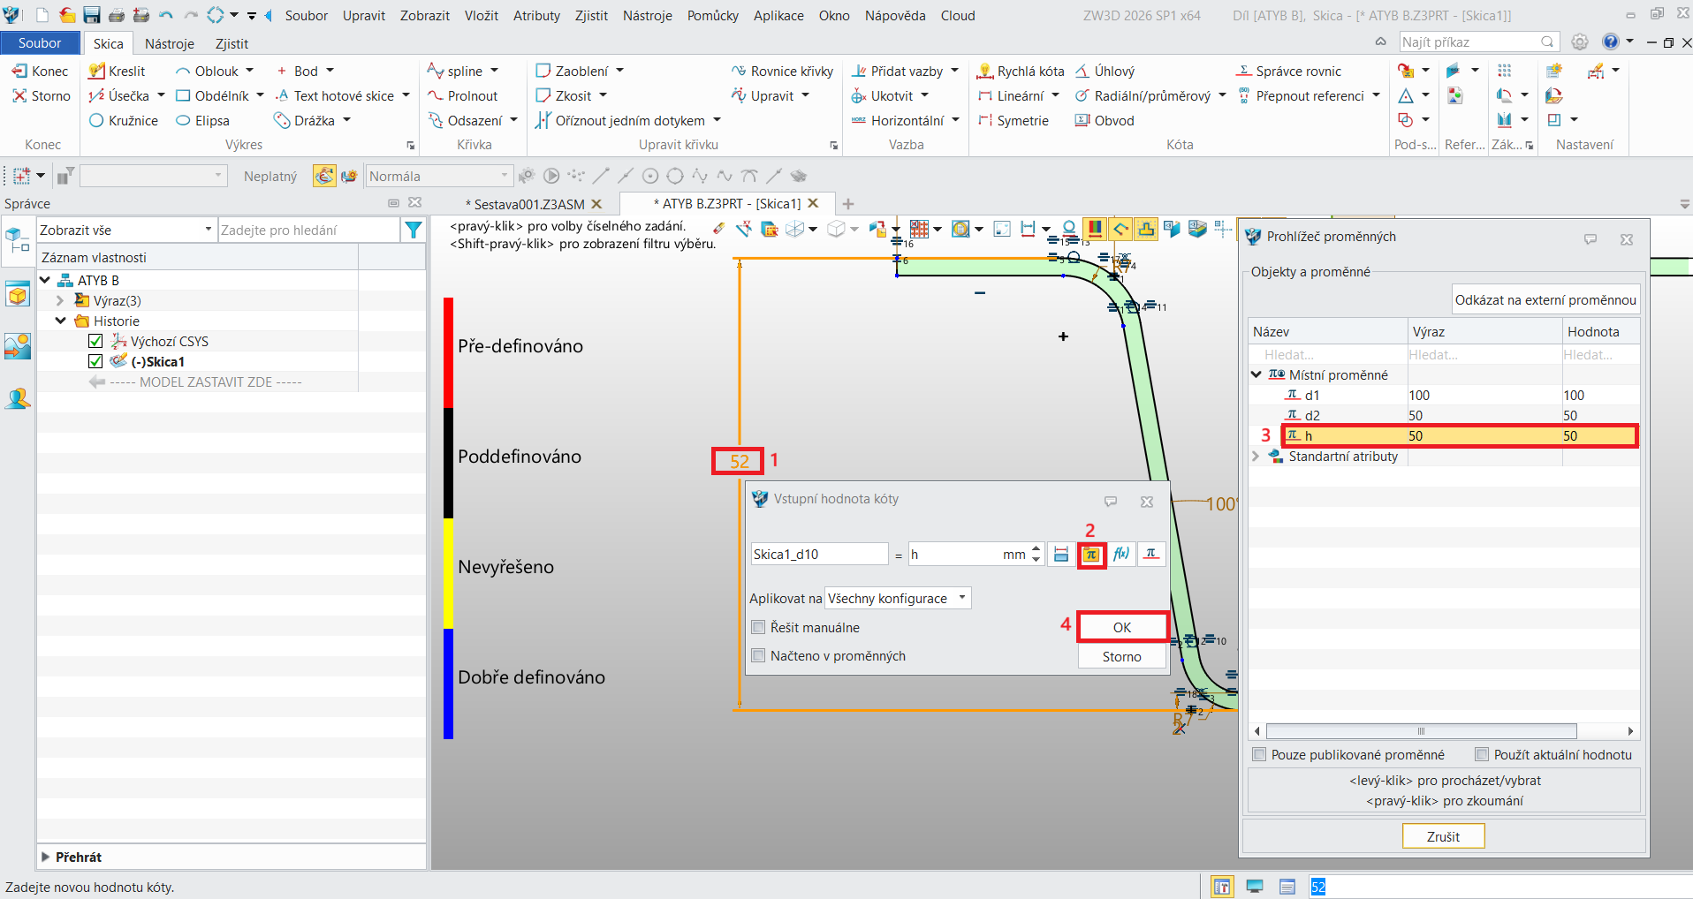Toggle Řešit manuálne checkbox
1693x899 pixels.
click(758, 627)
